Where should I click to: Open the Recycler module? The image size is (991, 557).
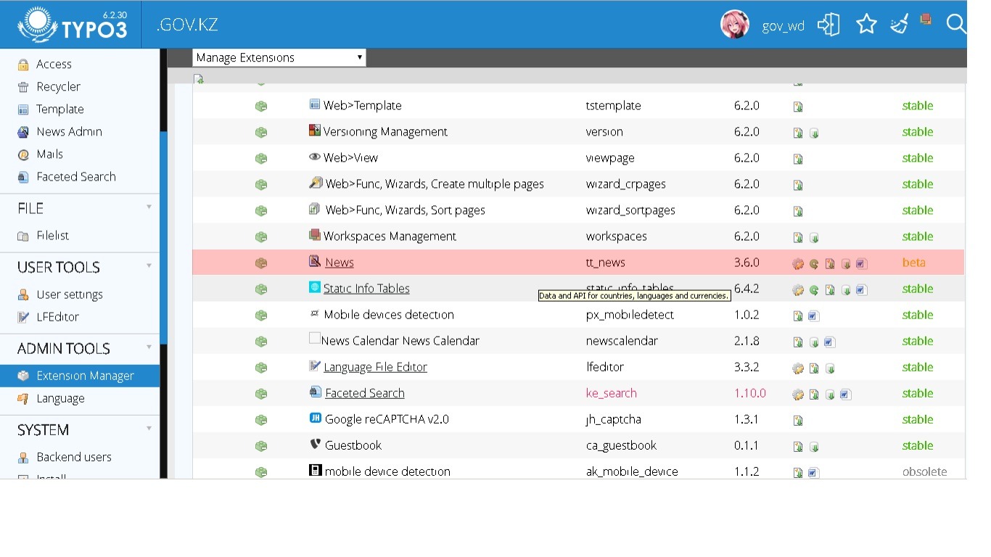pyautogui.click(x=80, y=87)
